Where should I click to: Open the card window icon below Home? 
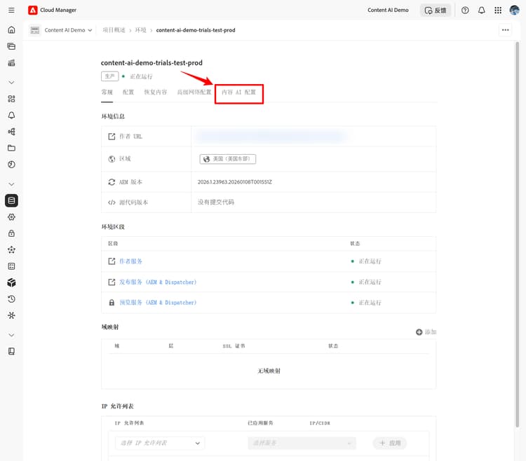tap(11, 46)
